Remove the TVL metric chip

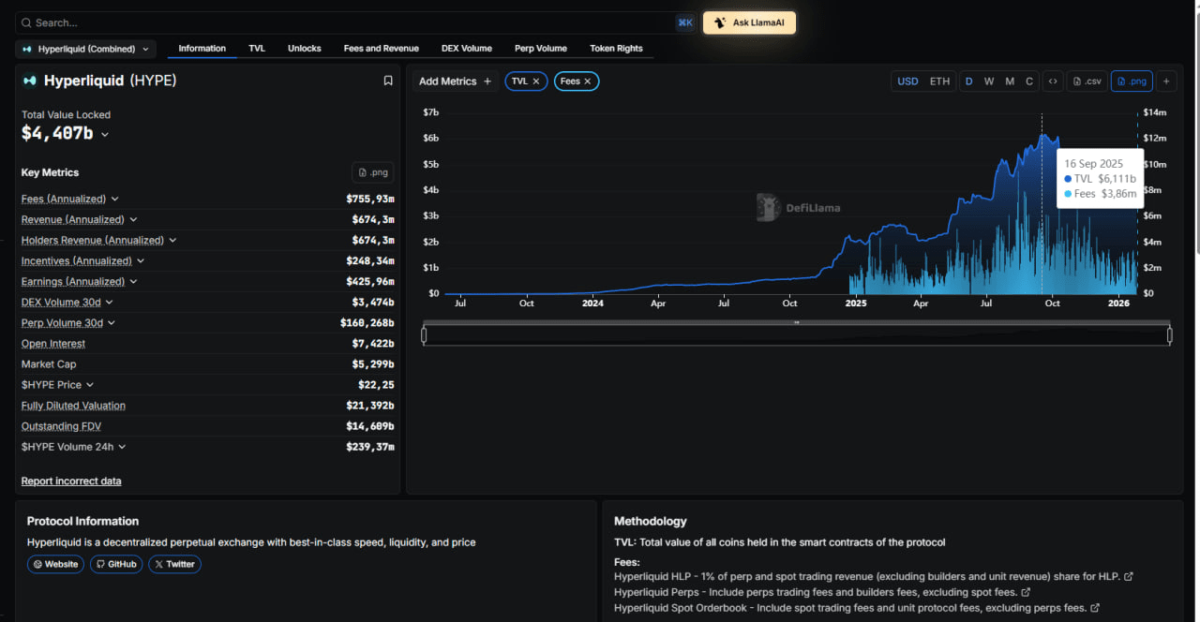pyautogui.click(x=536, y=81)
